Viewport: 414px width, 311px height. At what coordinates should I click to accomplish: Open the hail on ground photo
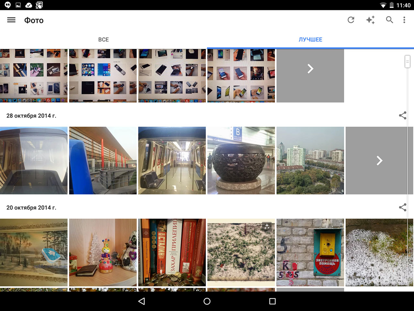[x=379, y=252]
